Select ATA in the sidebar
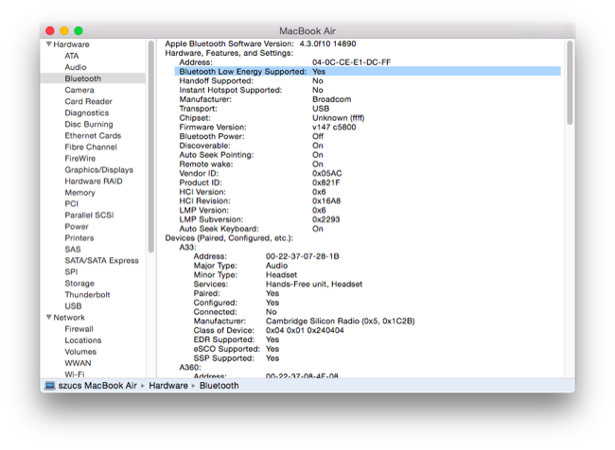 72,56
